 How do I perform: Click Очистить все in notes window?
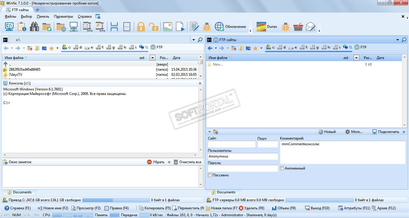point(187,162)
